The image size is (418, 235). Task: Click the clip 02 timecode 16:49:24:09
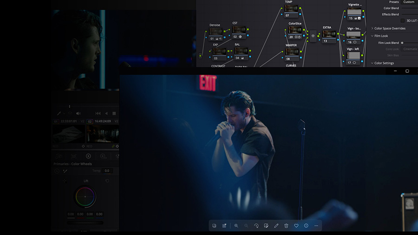tap(103, 121)
